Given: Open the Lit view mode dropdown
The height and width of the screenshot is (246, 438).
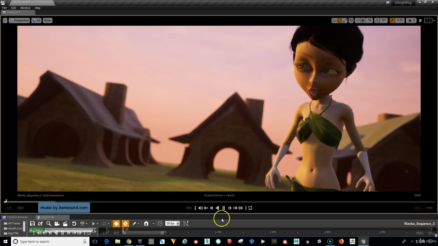Looking at the screenshot, I should click(x=36, y=20).
